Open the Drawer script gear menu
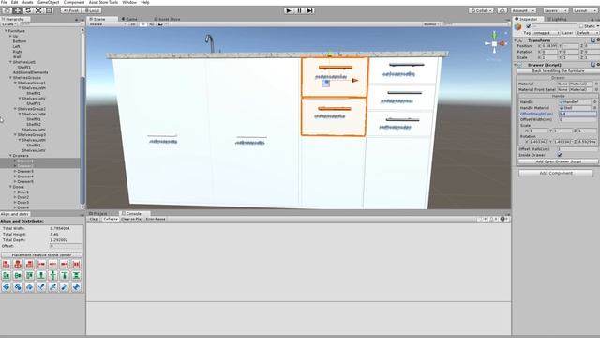 [598, 65]
